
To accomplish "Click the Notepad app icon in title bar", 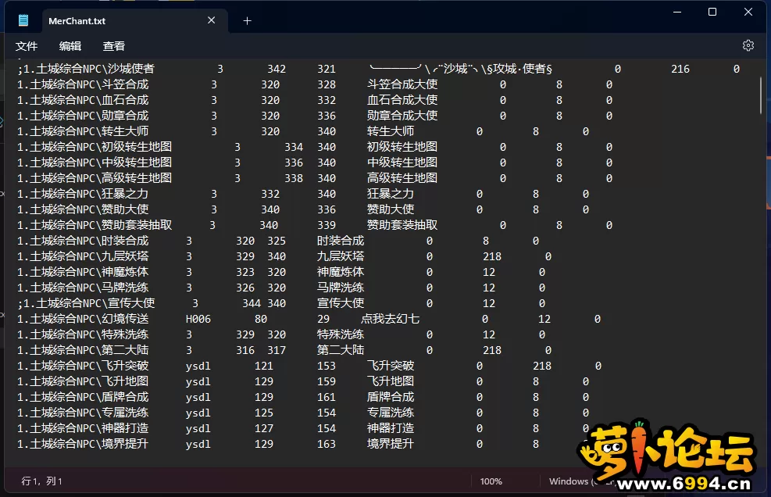I will (x=23, y=20).
